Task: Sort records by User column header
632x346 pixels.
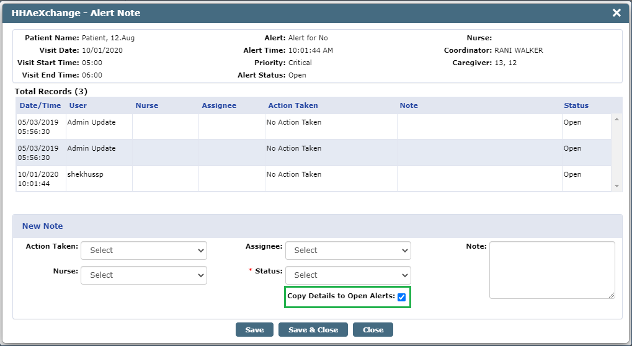Action: click(x=78, y=105)
